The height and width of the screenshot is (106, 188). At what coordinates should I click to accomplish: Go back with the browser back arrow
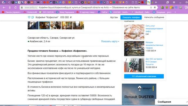[4, 7]
